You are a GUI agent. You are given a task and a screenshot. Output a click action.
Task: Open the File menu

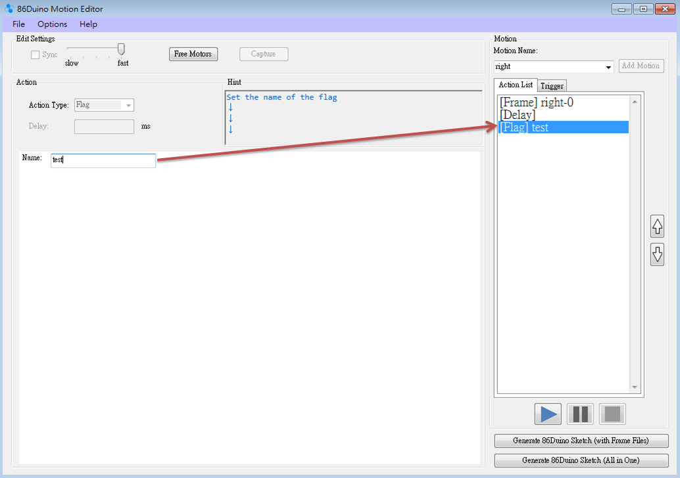coord(18,24)
